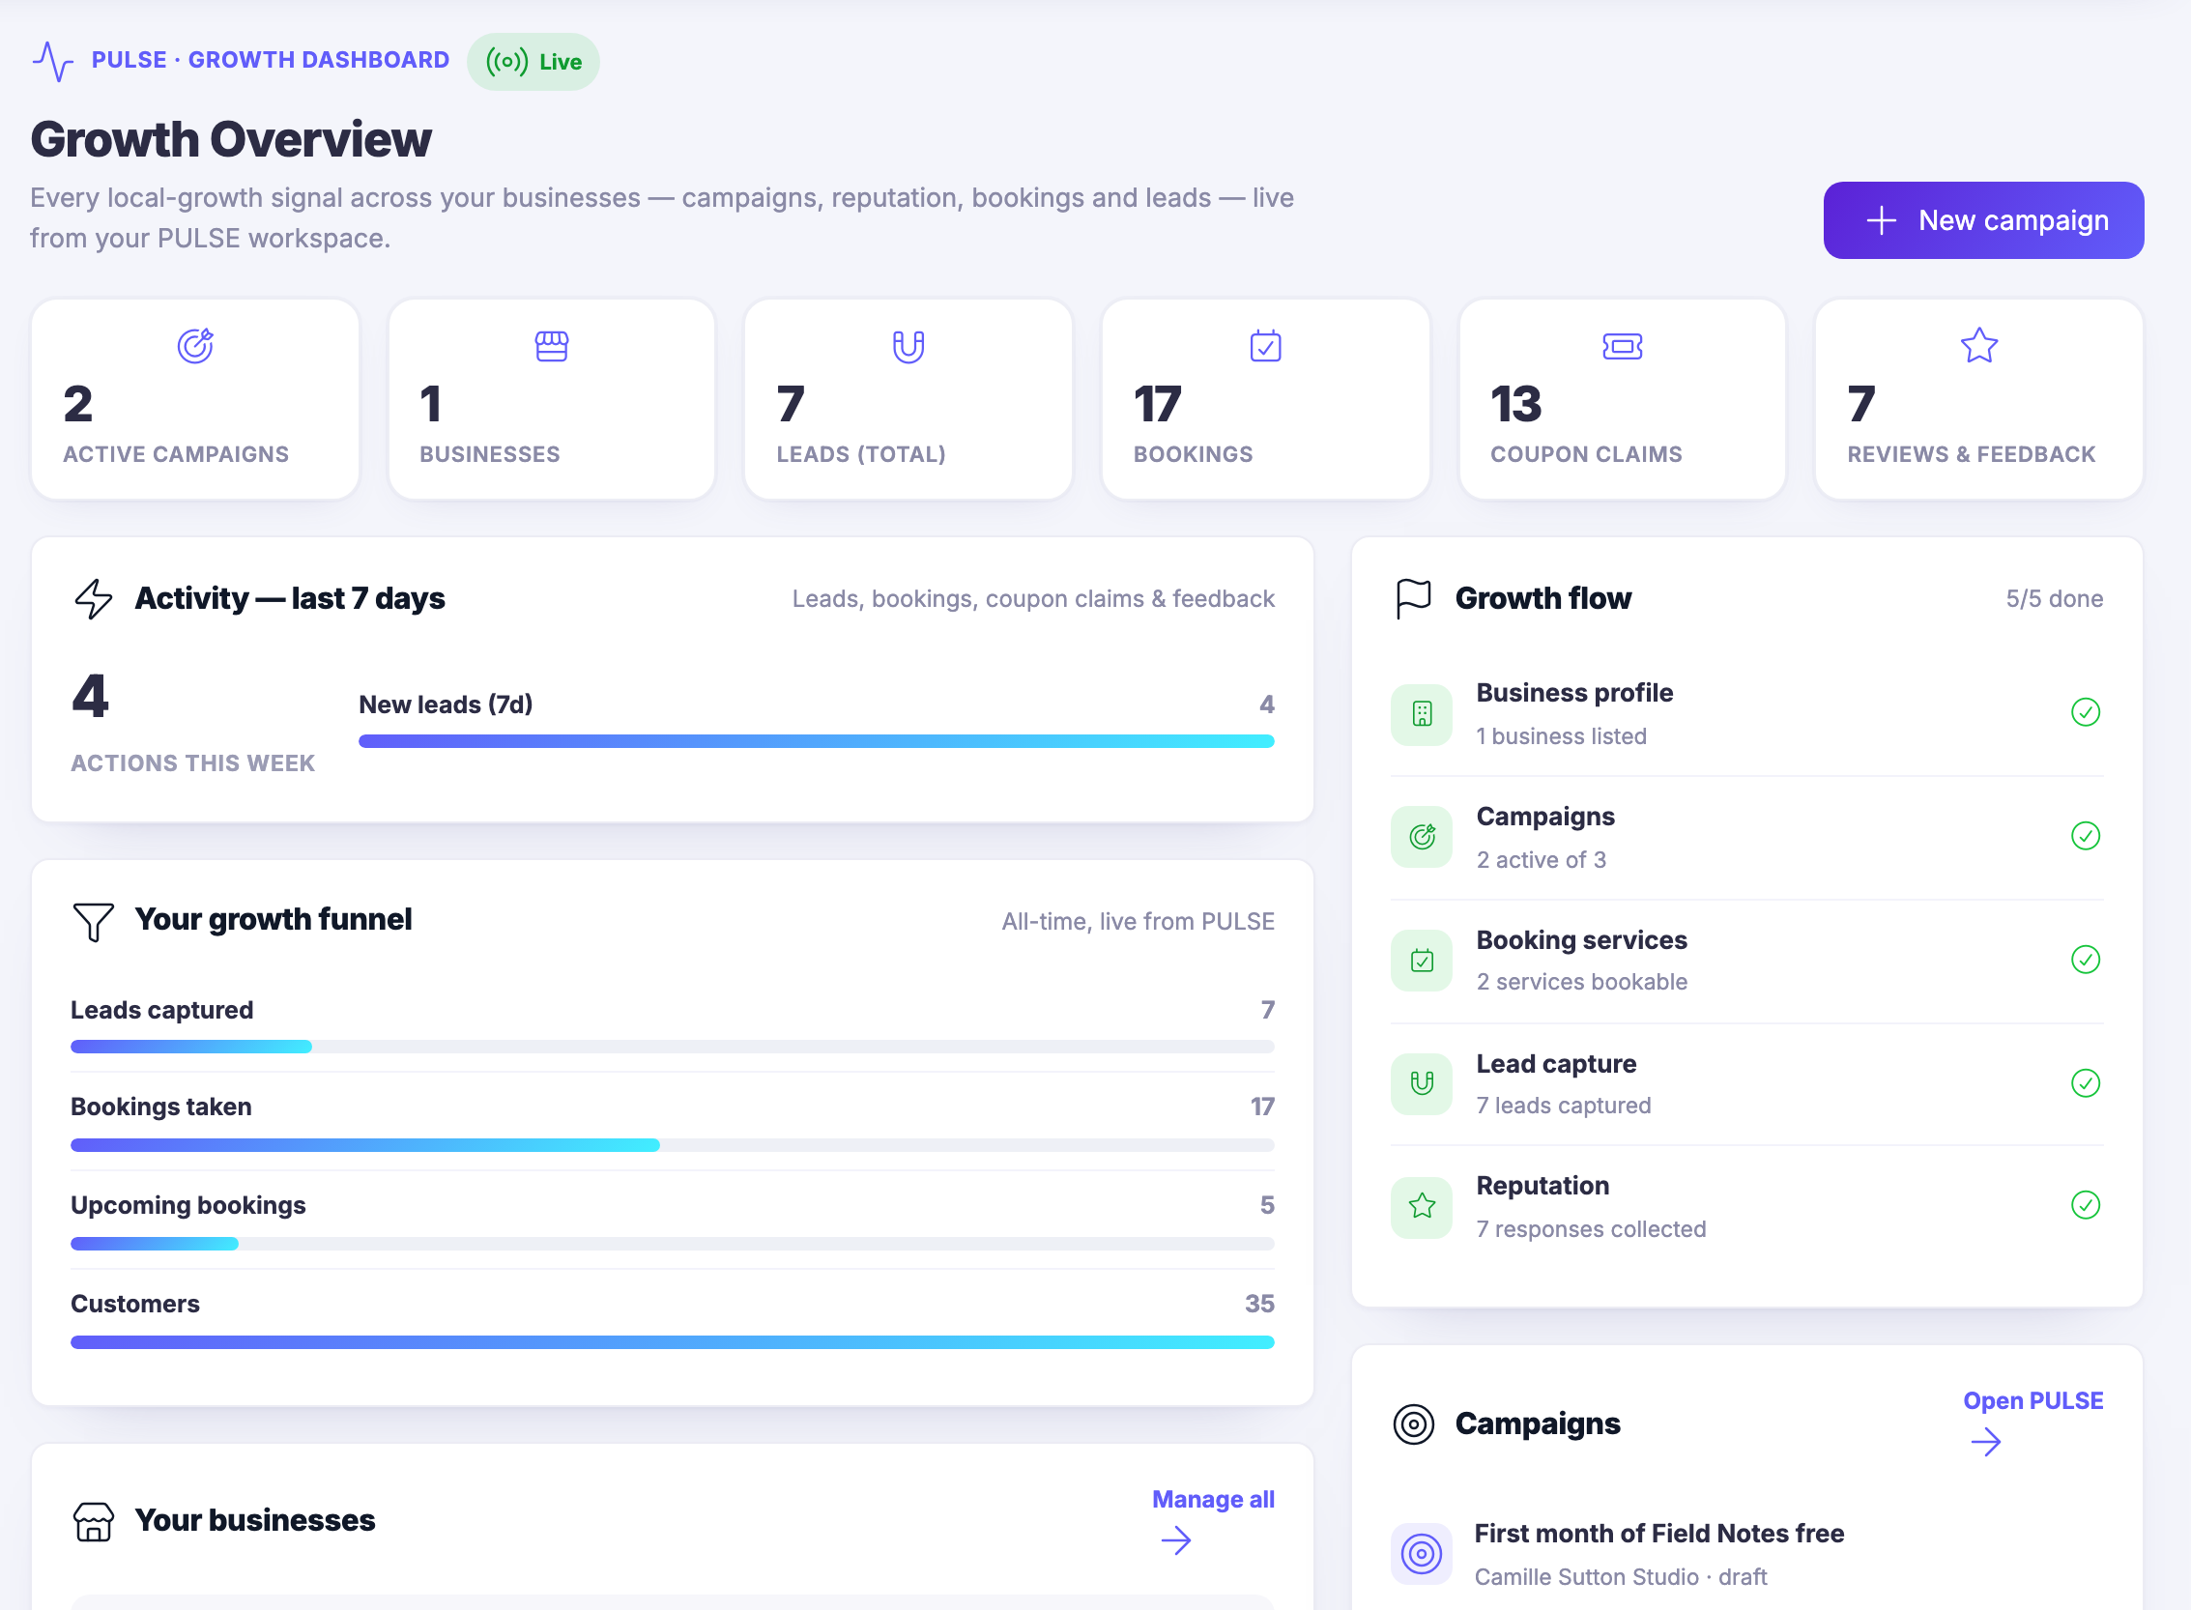Click the Bookings calendar-check icon in stat card
This screenshot has width=2191, height=1610.
tap(1265, 346)
